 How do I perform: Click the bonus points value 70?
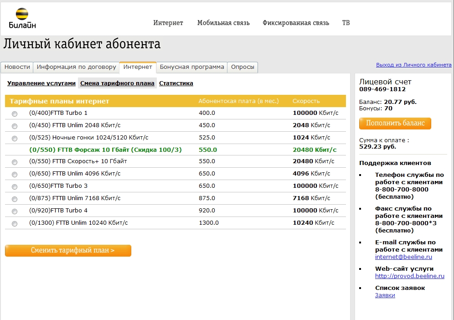coord(388,108)
